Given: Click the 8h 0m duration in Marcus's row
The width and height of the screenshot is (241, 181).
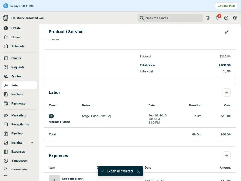Looking at the screenshot, I should click(x=197, y=116).
